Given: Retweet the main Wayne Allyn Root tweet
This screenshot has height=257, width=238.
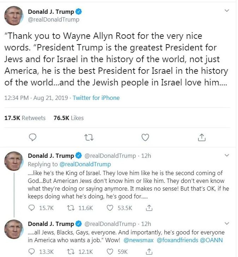Looking at the screenshot, I should point(89,138).
